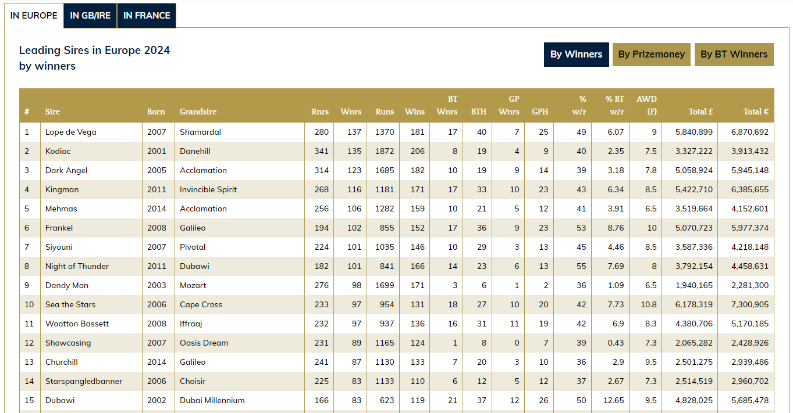
Task: Click the Total € column header
Action: coord(756,112)
